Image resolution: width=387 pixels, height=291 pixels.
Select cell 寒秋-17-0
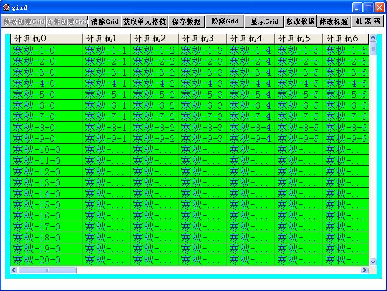(x=46, y=227)
